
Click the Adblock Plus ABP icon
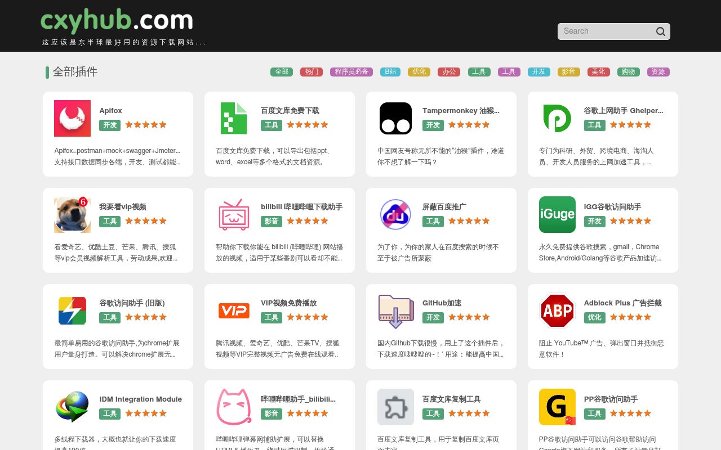(557, 310)
